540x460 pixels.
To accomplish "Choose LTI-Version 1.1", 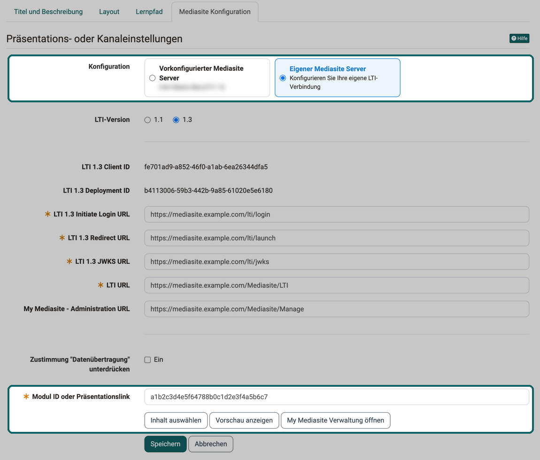I will pos(147,120).
